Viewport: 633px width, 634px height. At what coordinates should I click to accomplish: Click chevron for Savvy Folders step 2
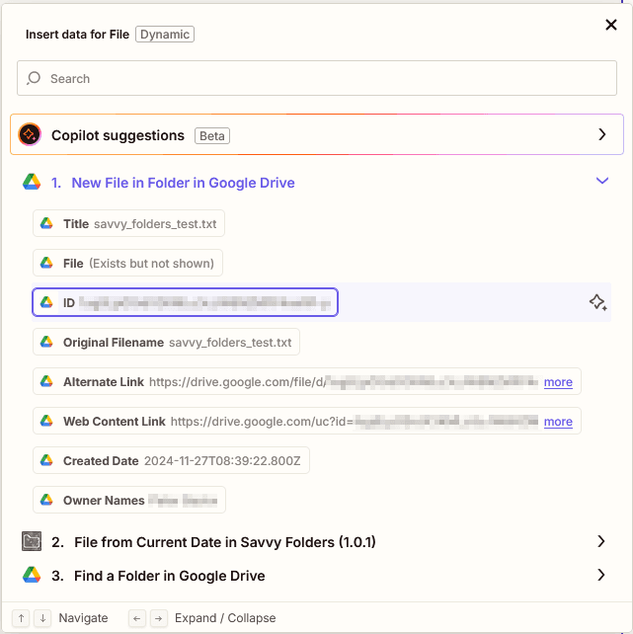[601, 541]
